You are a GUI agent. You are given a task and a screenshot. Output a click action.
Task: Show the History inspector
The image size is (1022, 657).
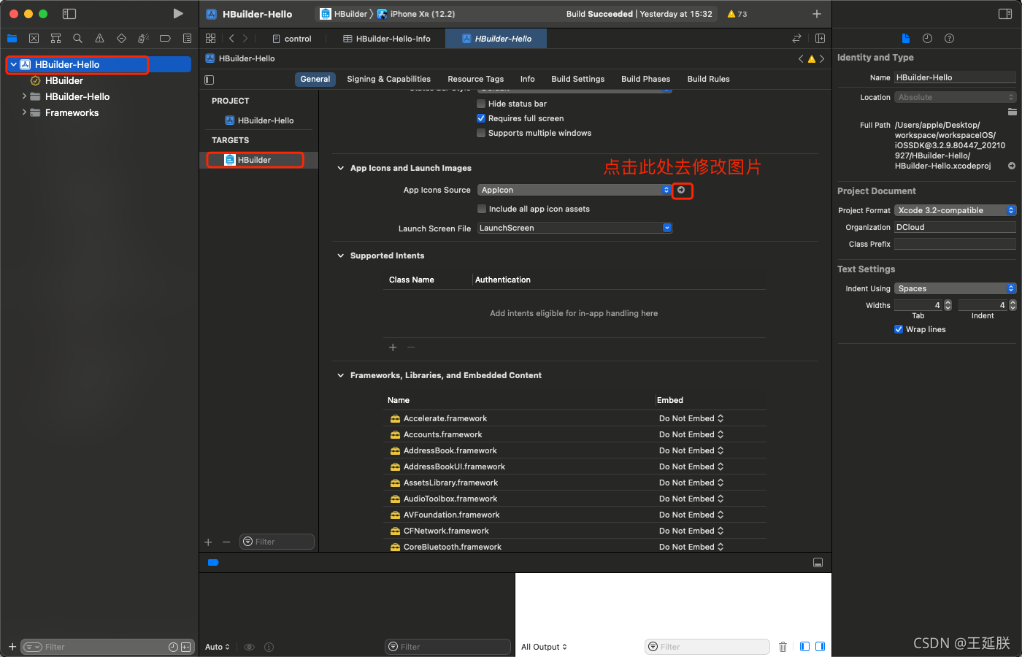click(x=927, y=39)
